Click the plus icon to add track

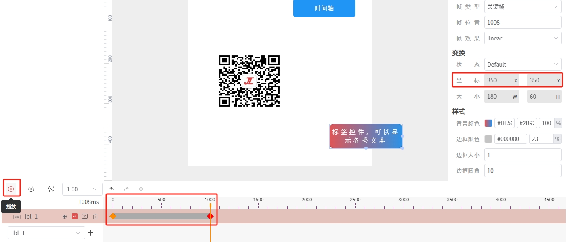coord(91,233)
